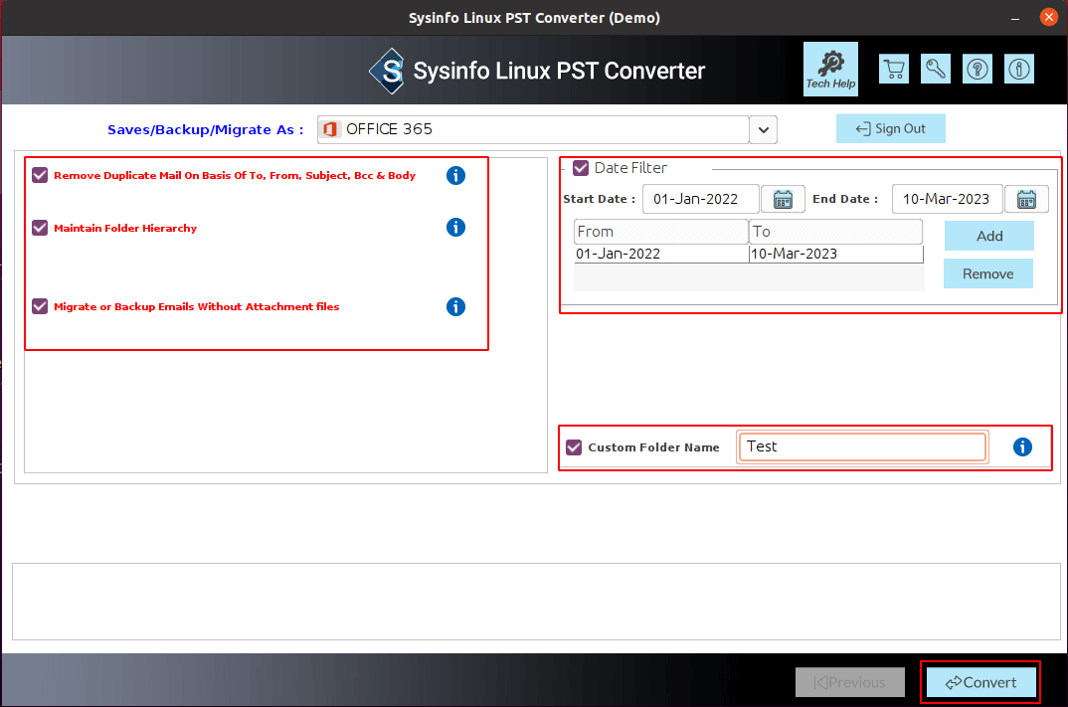Show info for Remove Duplicate Mail option
The width and height of the screenshot is (1068, 707).
click(455, 176)
